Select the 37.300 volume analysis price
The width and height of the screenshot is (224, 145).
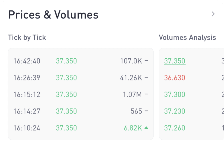click(x=175, y=94)
